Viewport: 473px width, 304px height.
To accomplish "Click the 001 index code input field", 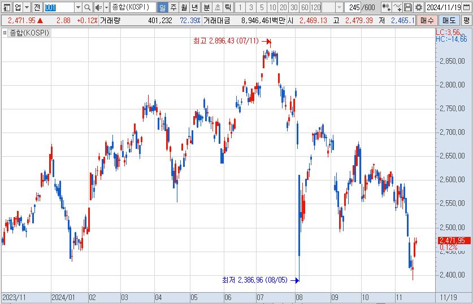I will click(x=59, y=7).
